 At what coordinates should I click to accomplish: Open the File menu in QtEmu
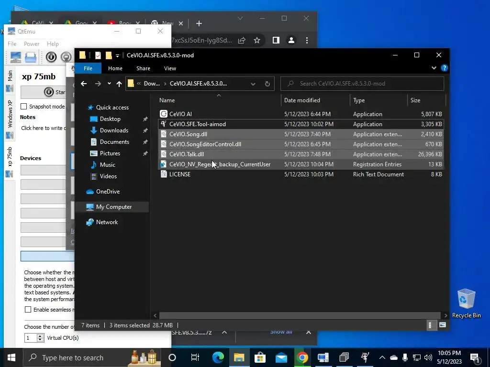tap(12, 44)
